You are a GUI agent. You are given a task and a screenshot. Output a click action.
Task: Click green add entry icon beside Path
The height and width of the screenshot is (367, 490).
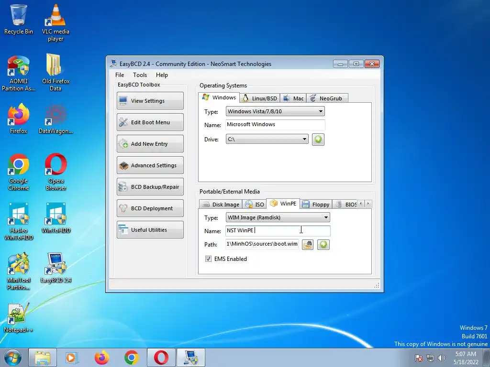coord(323,244)
